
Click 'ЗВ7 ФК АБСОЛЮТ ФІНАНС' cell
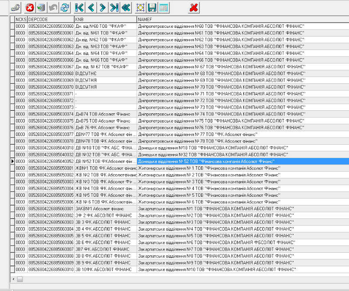pos(105,249)
